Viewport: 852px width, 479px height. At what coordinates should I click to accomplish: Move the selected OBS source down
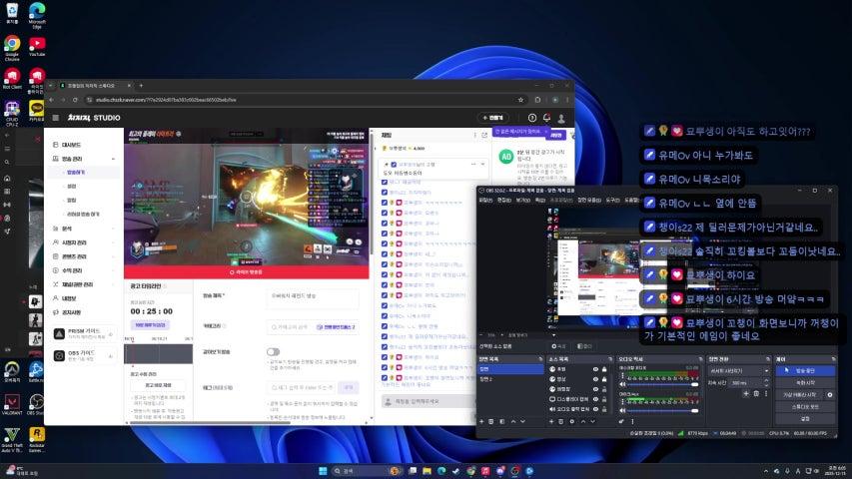[x=593, y=421]
